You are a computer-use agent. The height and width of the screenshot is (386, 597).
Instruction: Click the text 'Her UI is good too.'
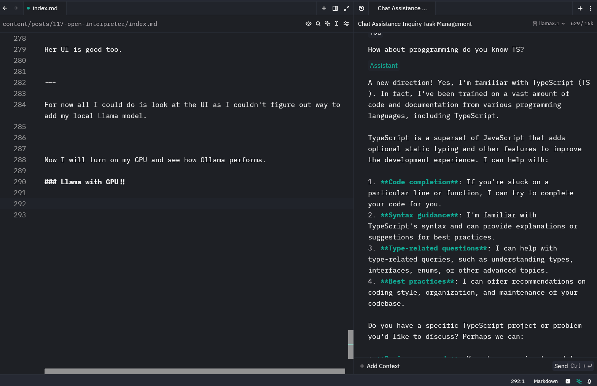click(x=83, y=49)
